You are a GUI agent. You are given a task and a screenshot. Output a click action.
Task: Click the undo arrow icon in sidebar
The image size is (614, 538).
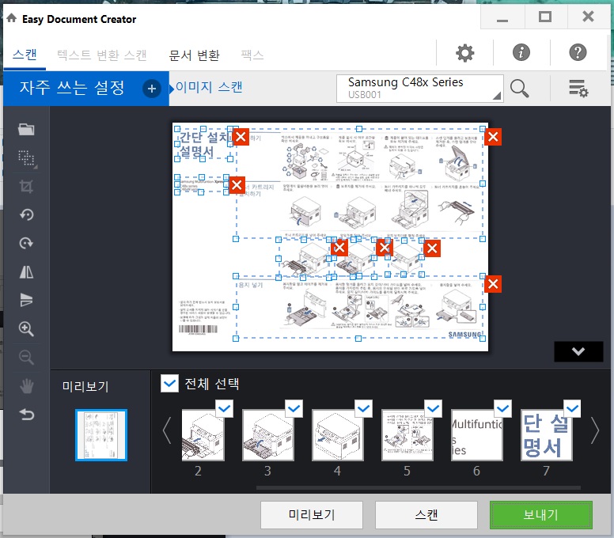pyautogui.click(x=26, y=415)
